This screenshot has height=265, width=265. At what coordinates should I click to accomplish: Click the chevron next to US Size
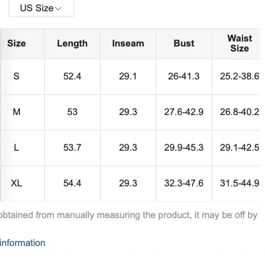58,9
